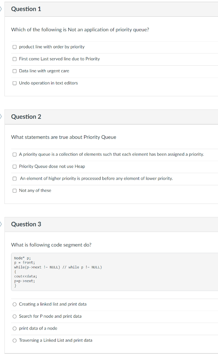This screenshot has height=356, width=218.
Task: Select 'Creating a linked list and print data'
Action: [x=15, y=304]
